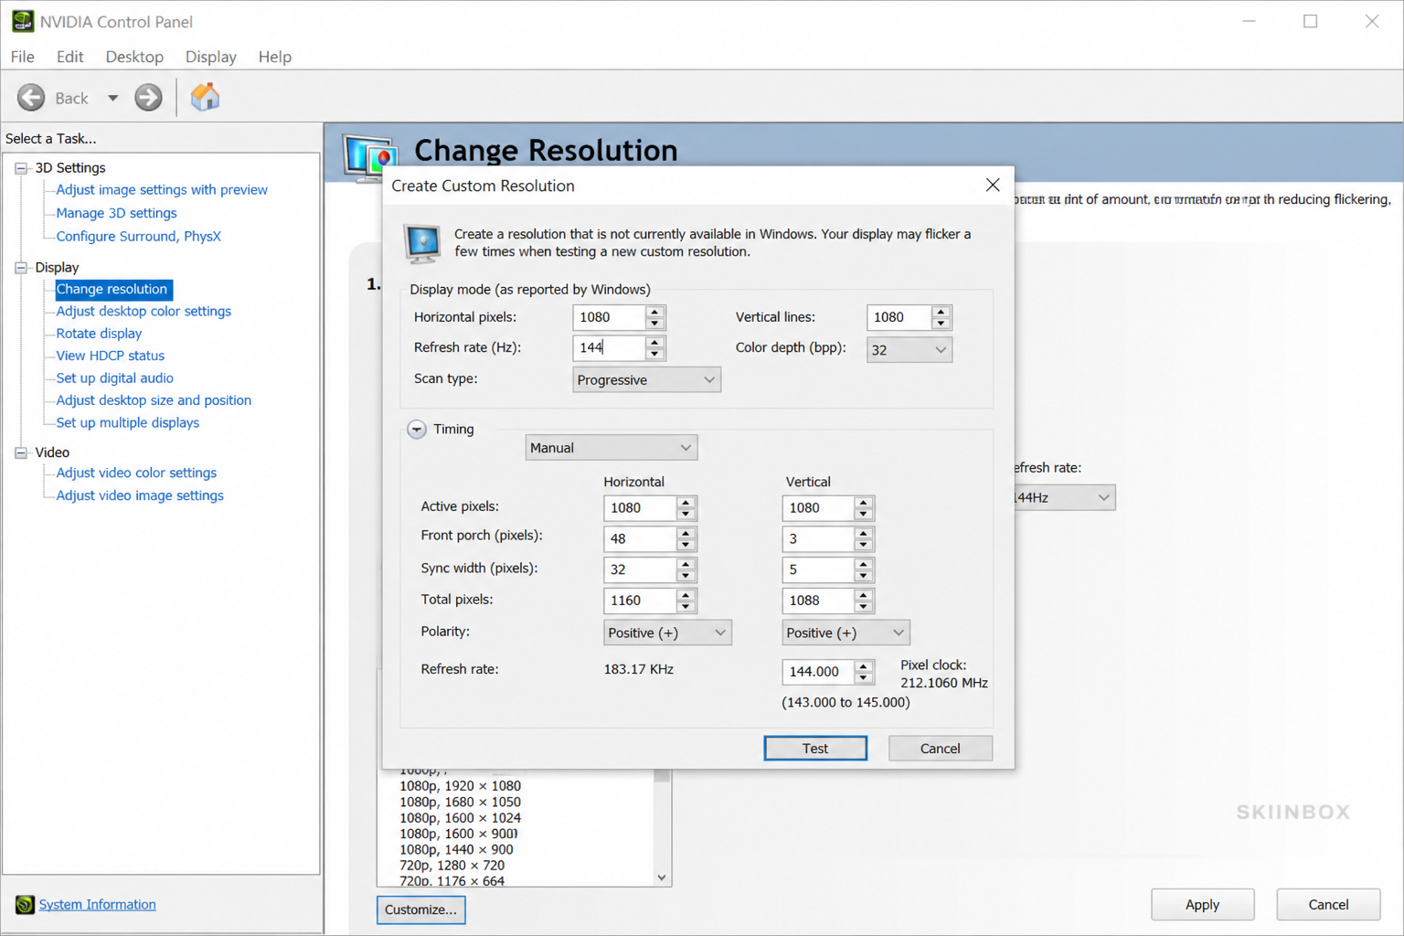1404x936 pixels.
Task: Click the Customize... button
Action: (420, 909)
